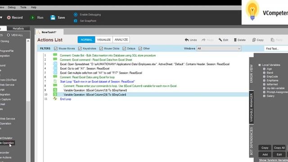Expand the Salary variable node
This screenshot has height=162, width=288.
[x=264, y=96]
